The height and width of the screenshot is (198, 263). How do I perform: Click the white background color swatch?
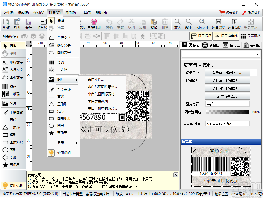[x=254, y=72]
